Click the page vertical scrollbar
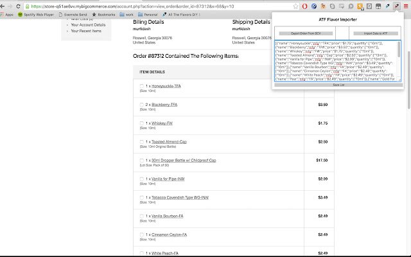This screenshot has height=257, width=411. click(x=409, y=80)
